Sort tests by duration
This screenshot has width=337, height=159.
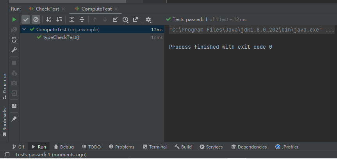tap(59, 19)
